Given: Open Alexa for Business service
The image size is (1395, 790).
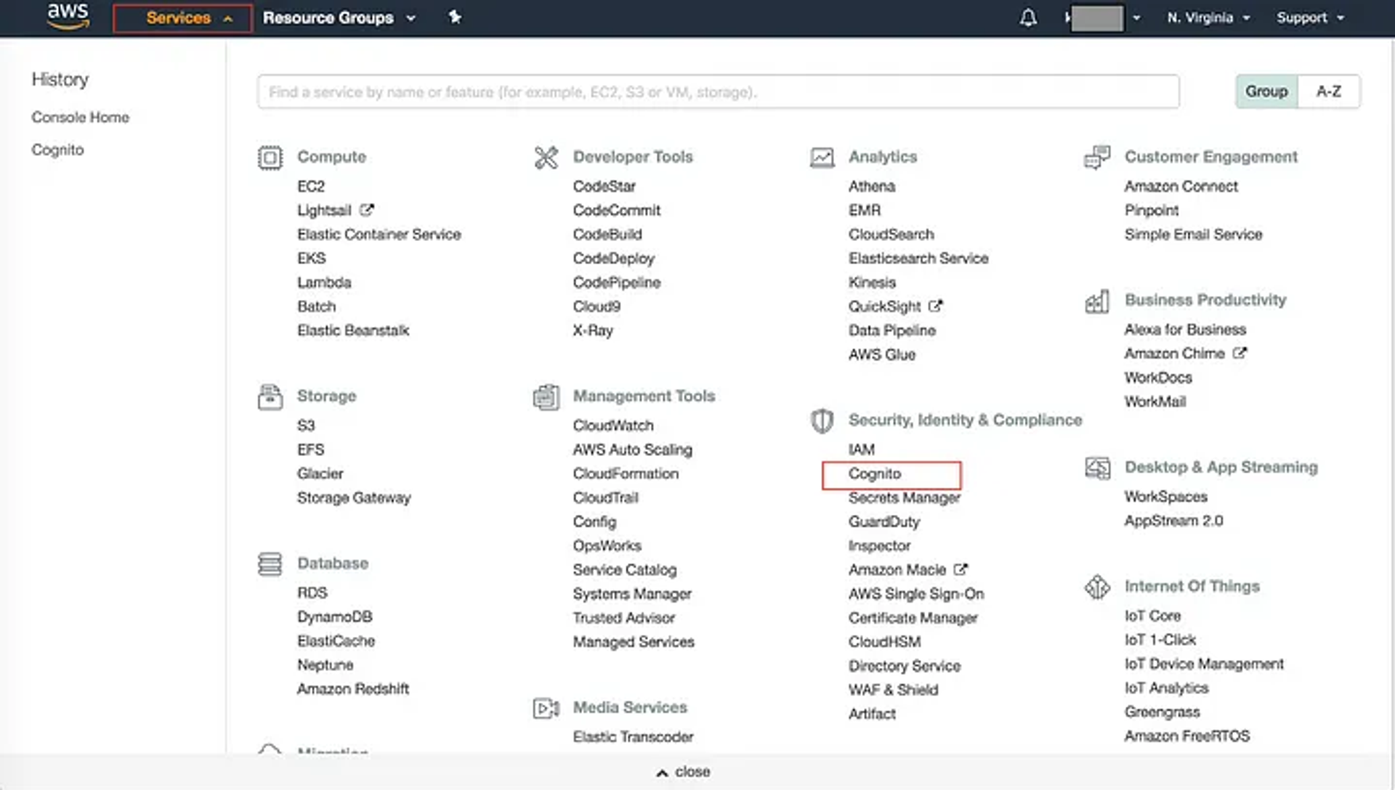Looking at the screenshot, I should pos(1186,330).
